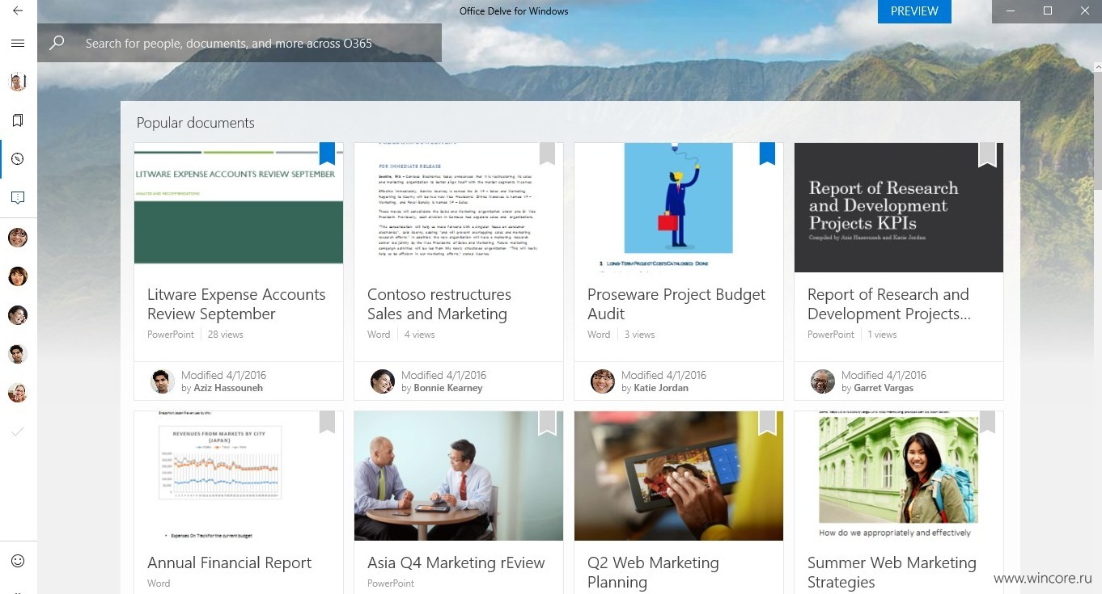Bookmark Q2 Web Marketing Planning card
The height and width of the screenshot is (594, 1102).
tap(767, 423)
